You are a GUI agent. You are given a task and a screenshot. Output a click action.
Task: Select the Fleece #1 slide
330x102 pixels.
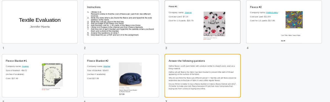coord(202,22)
